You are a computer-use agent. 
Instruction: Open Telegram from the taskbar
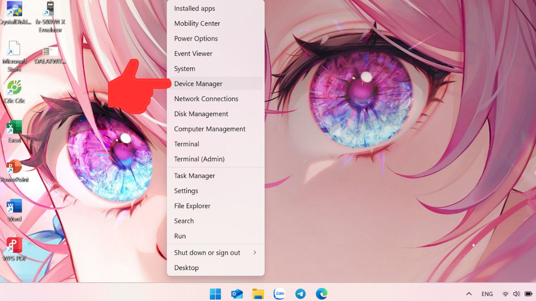coord(301,294)
